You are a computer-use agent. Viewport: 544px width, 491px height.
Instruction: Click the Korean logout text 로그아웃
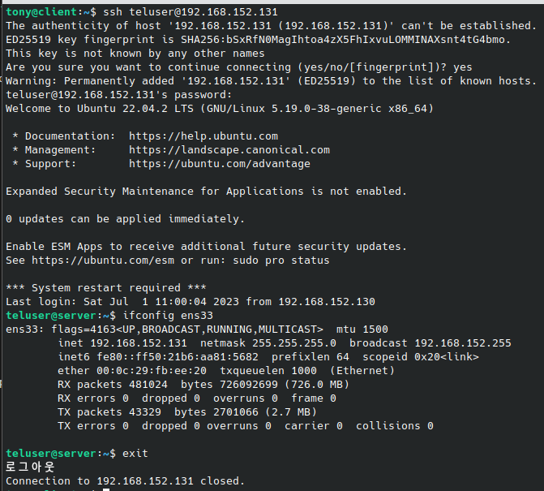point(30,467)
